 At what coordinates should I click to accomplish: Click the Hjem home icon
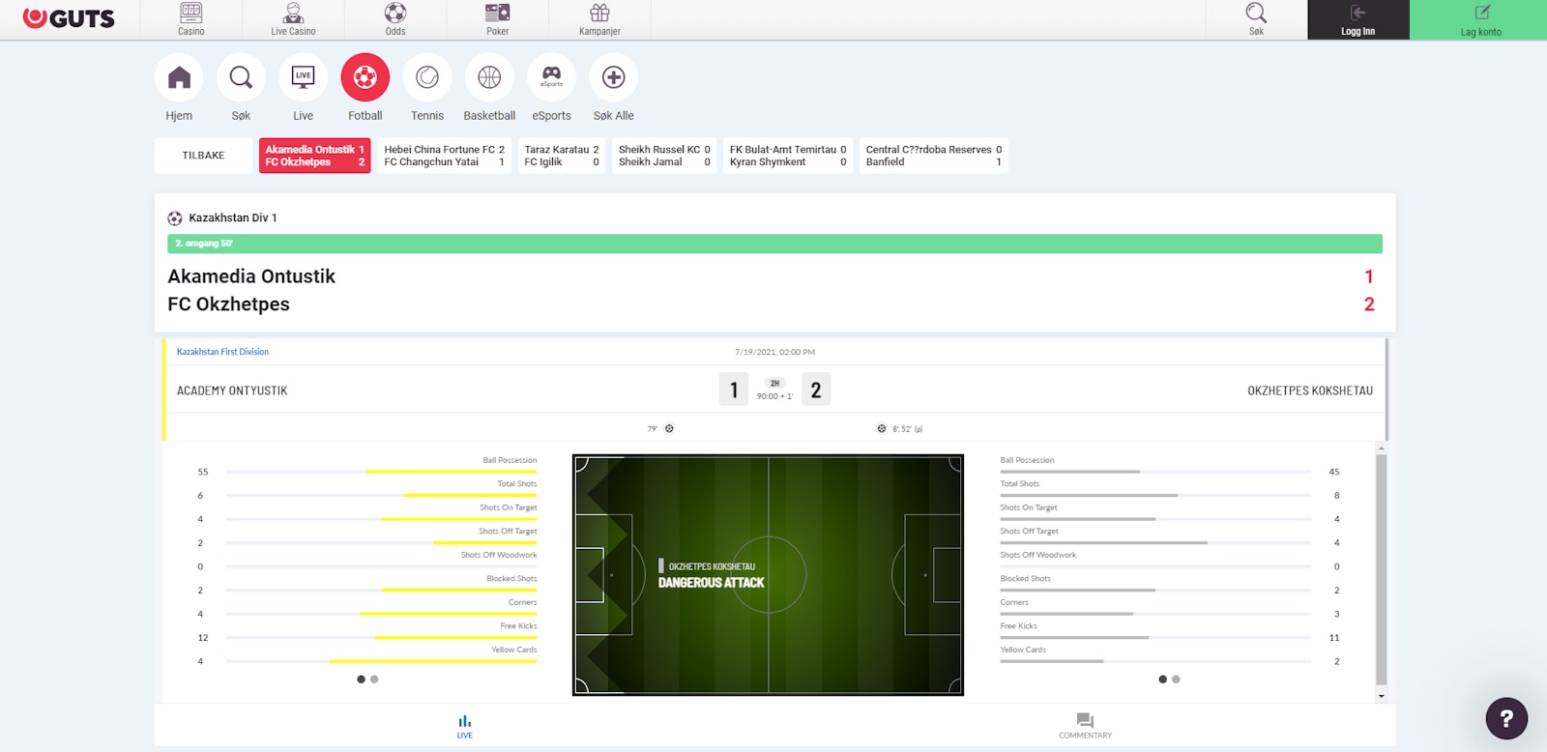click(179, 78)
